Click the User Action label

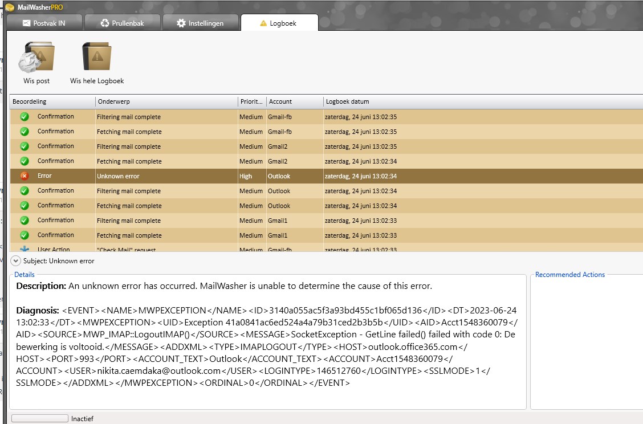pos(54,249)
